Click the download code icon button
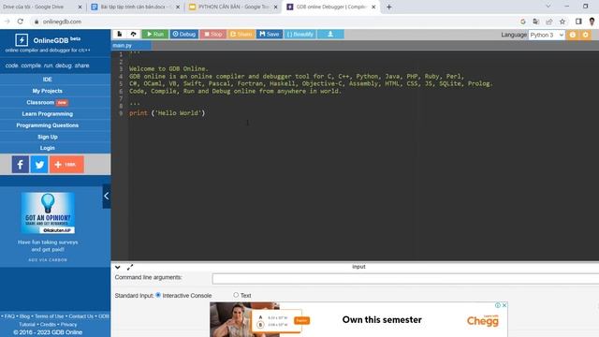Screen dimensions: 599x337 [330, 35]
